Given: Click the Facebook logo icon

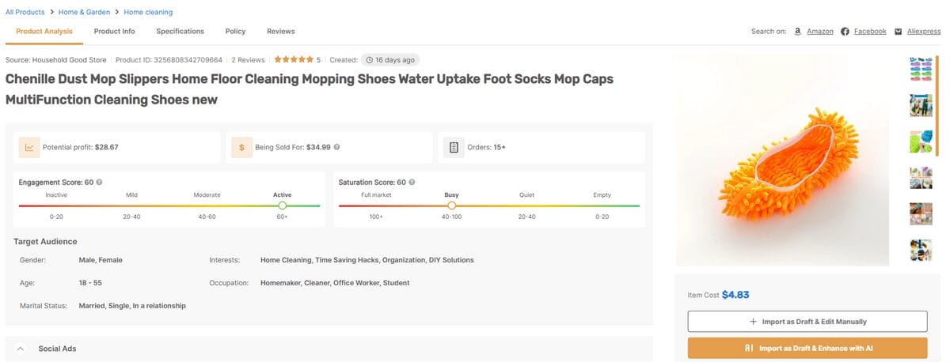Looking at the screenshot, I should pyautogui.click(x=845, y=32).
